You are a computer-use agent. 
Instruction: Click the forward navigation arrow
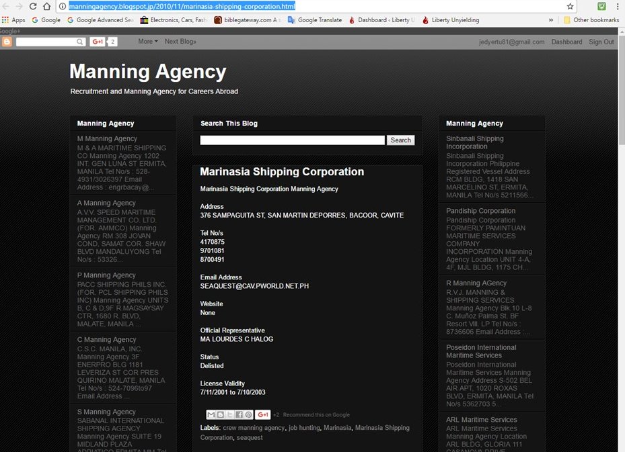tap(19, 6)
